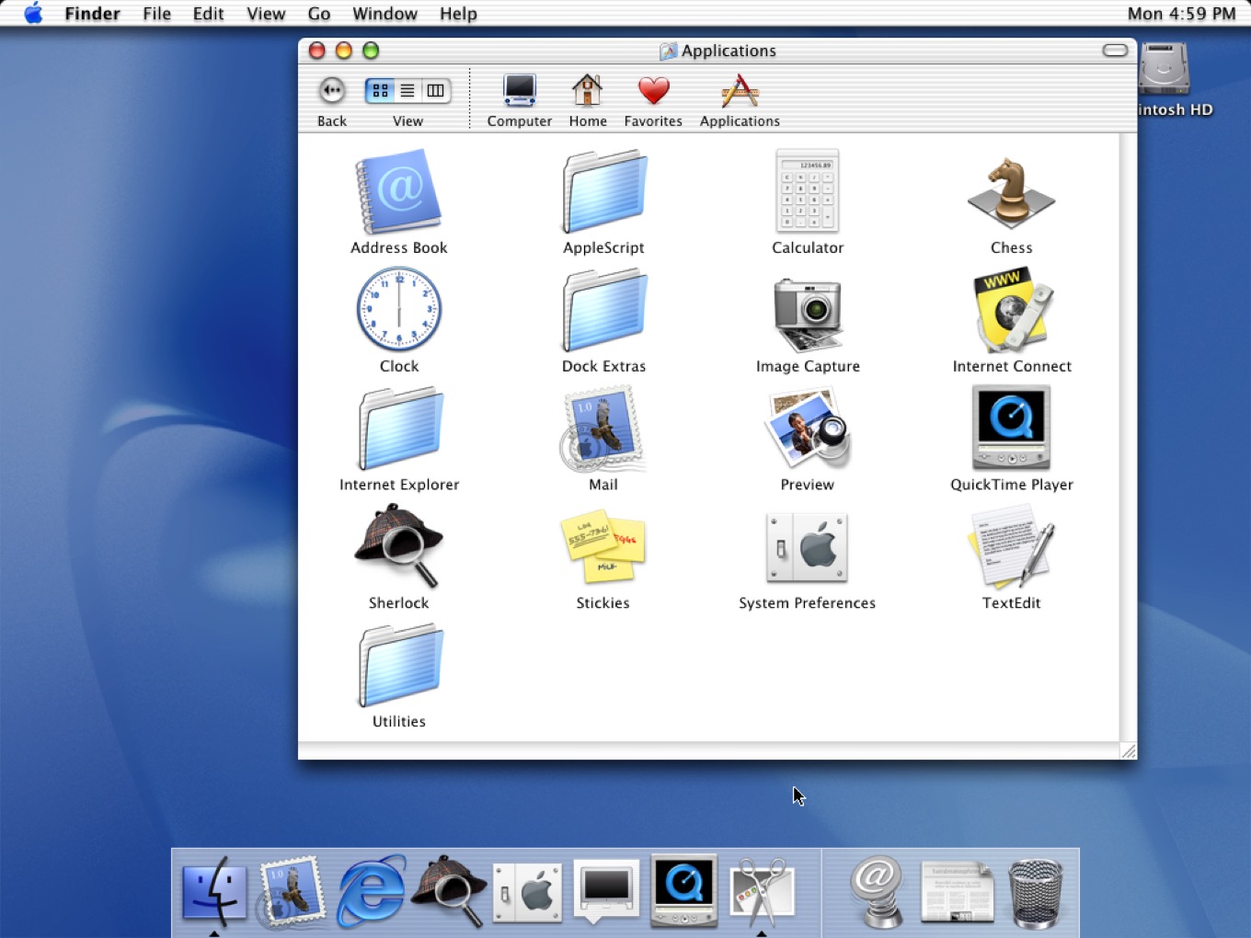Screen dimensions: 1251x938
Task: Open the Preview application
Action: (807, 428)
